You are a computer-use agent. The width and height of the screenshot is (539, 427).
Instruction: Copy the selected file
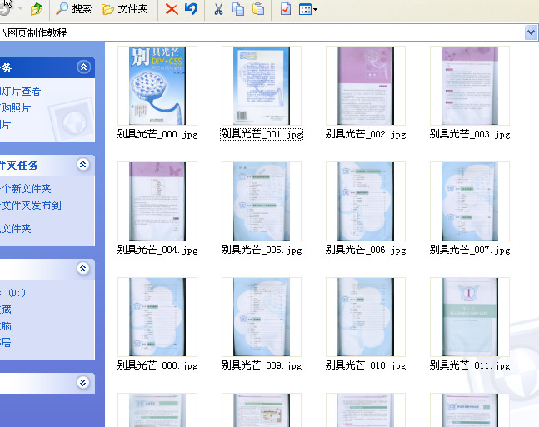coord(238,9)
